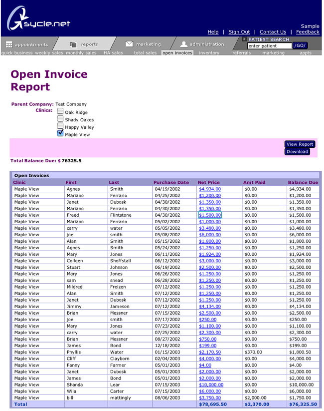Open the $10,000.00 net price invoice link

[x=211, y=385]
